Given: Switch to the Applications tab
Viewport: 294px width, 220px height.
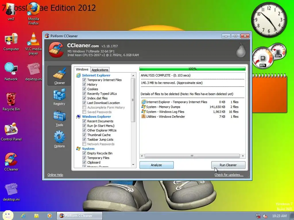Looking at the screenshot, I should pyautogui.click(x=100, y=70).
